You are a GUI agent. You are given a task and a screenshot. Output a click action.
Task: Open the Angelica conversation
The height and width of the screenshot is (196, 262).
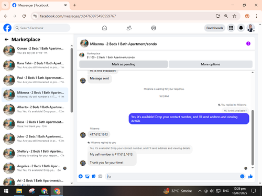pyautogui.click(x=35, y=168)
